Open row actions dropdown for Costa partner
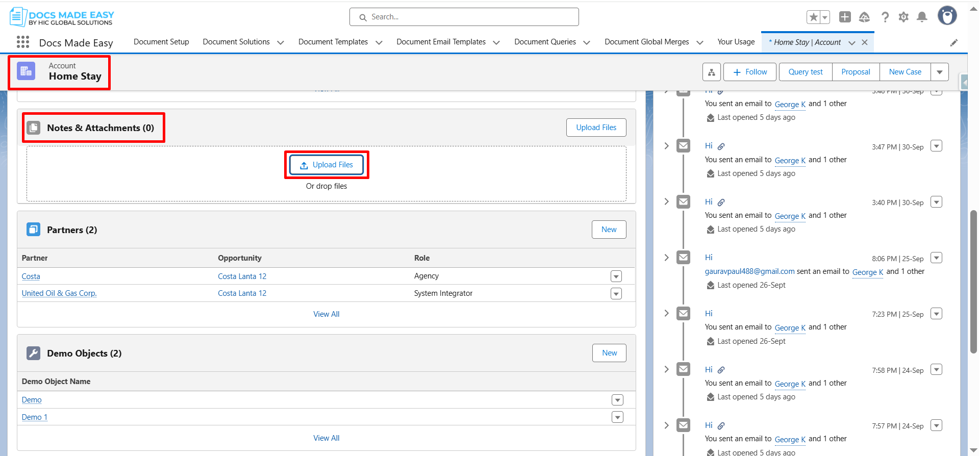Viewport: 979px width, 456px height. [x=616, y=276]
